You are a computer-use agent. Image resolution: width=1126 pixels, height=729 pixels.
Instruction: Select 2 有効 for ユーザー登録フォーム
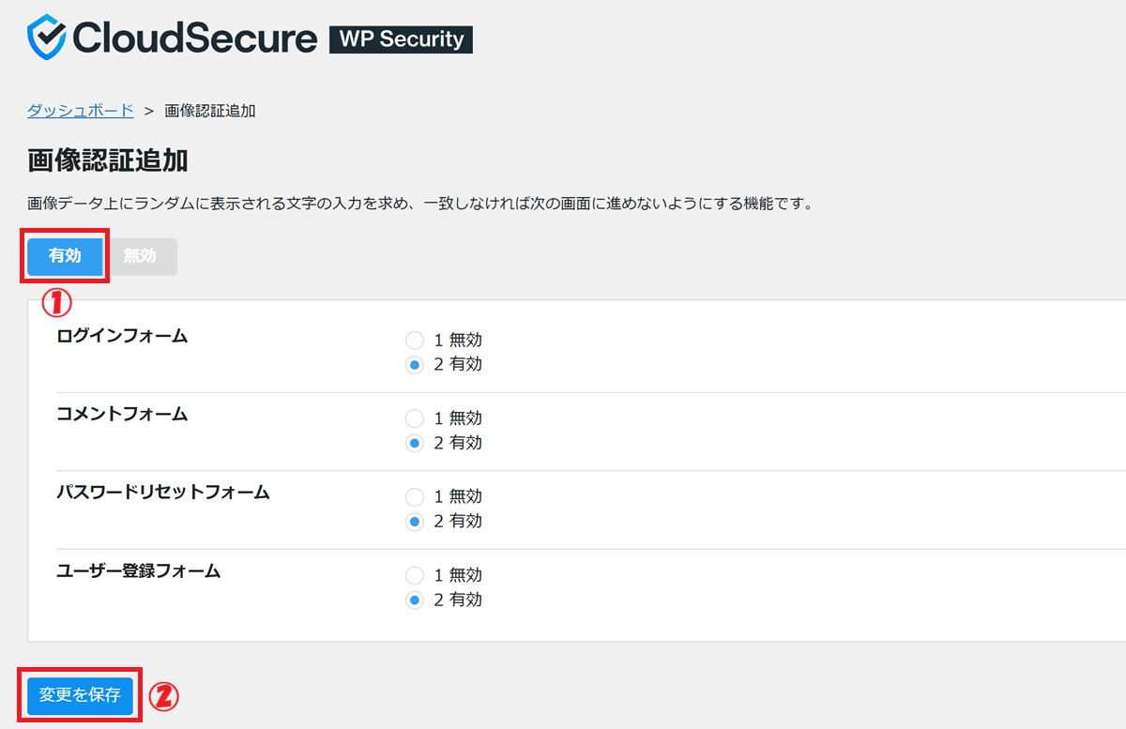415,600
